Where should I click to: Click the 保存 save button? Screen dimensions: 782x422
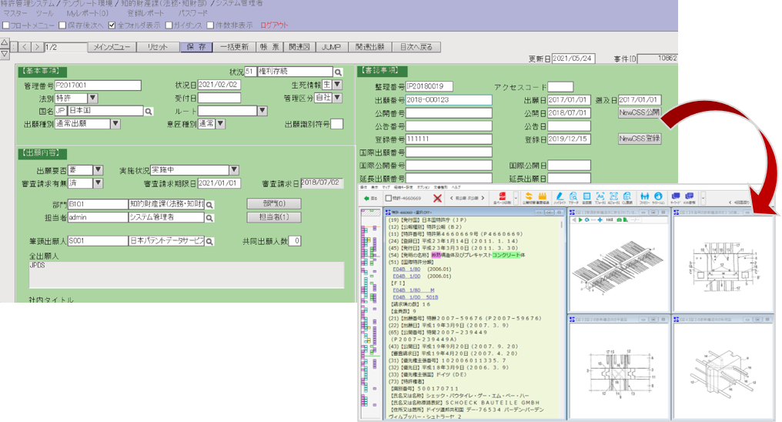point(196,47)
